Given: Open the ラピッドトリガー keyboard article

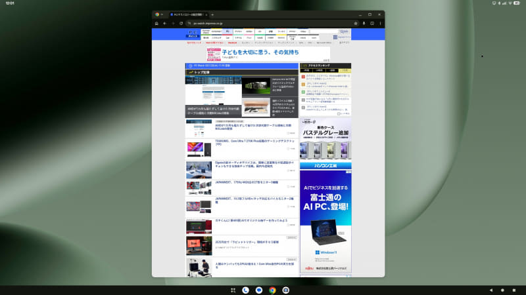Looking at the screenshot, I should point(247,242).
